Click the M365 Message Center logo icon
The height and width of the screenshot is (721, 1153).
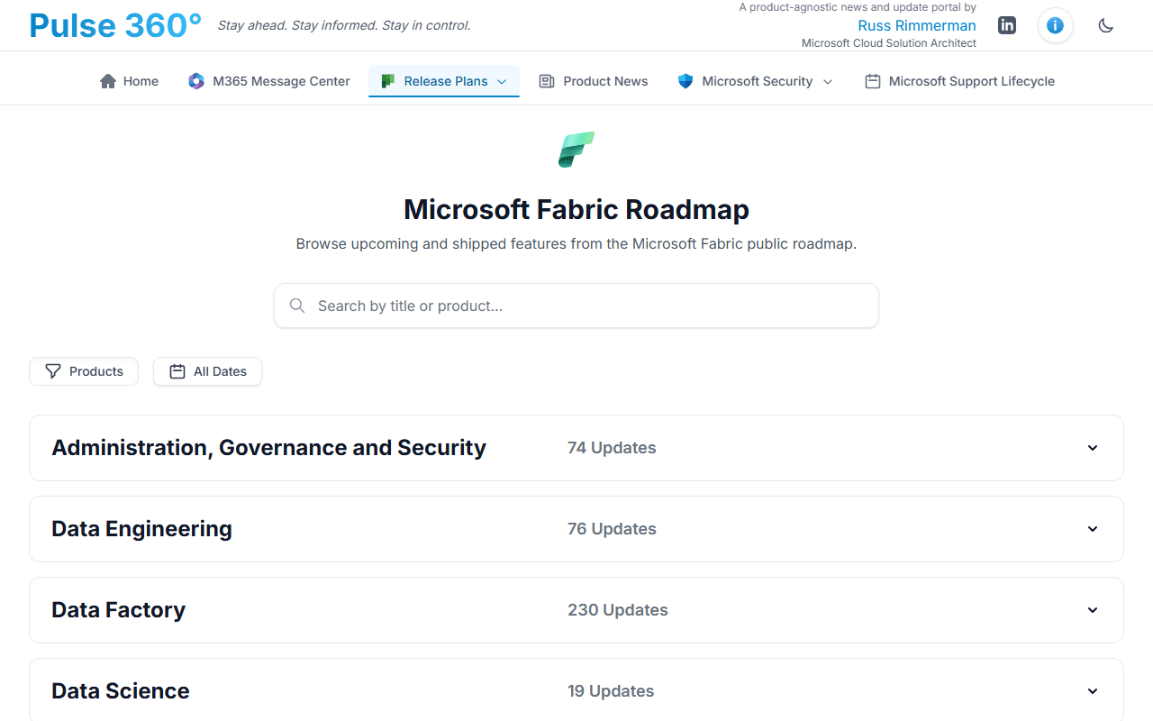pos(196,81)
